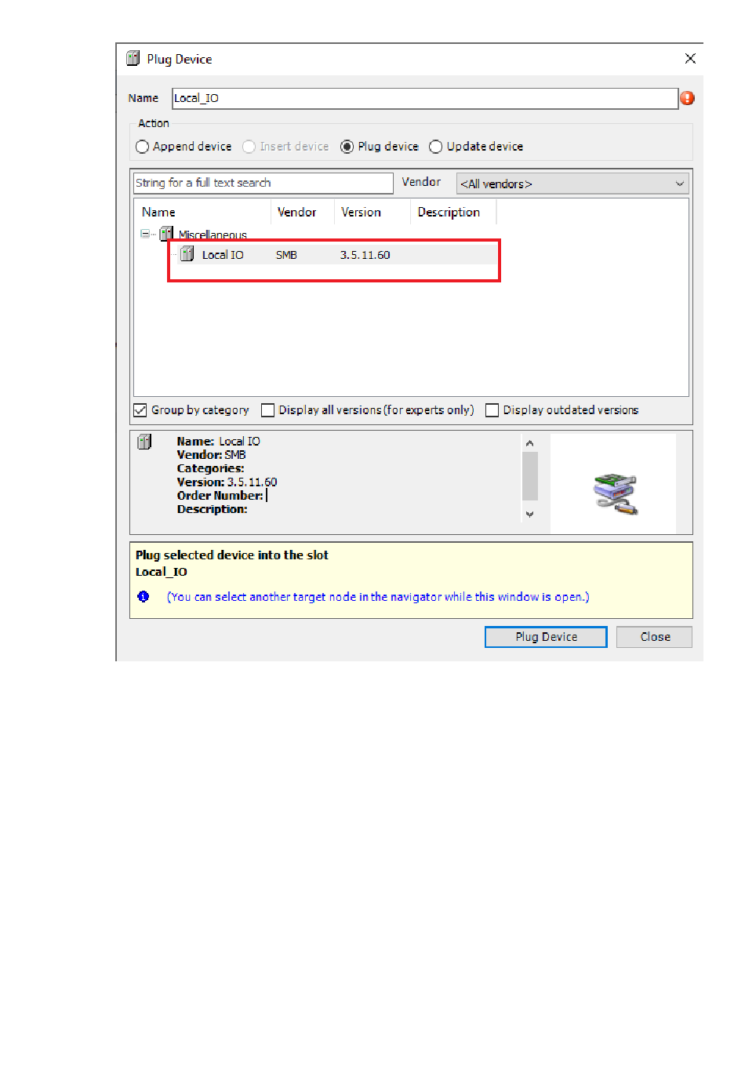
Task: Click the Local IO device icon in list
Action: coord(187,254)
